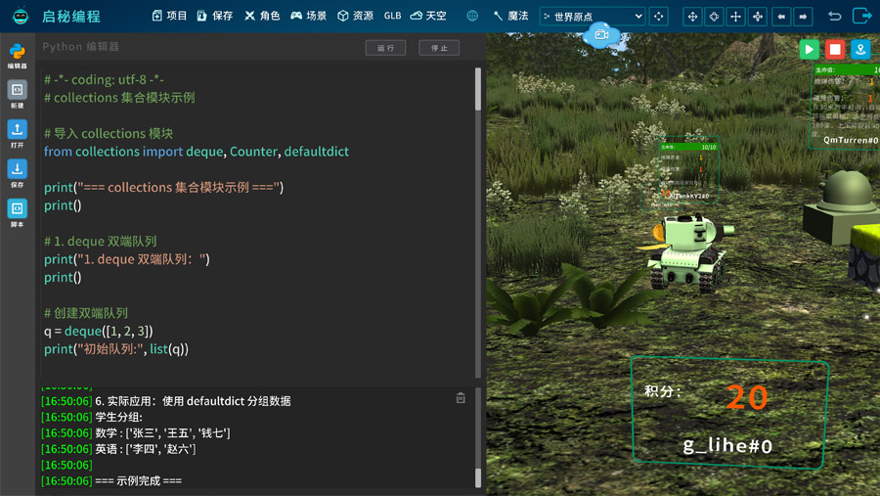This screenshot has height=496, width=880.
Task: Click the blue map location pin icon
Action: tap(859, 50)
